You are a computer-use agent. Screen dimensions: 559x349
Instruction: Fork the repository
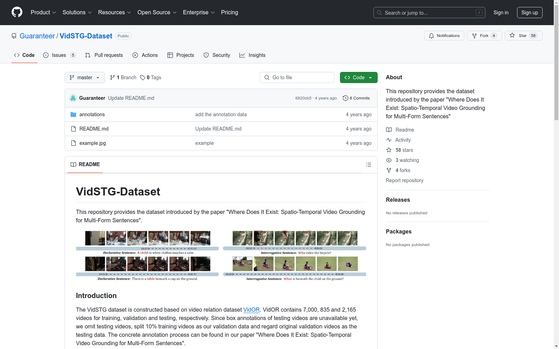(x=484, y=36)
